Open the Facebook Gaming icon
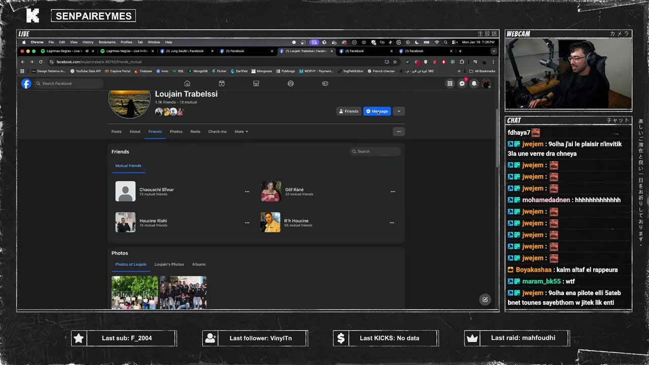The width and height of the screenshot is (649, 365). 325,84
